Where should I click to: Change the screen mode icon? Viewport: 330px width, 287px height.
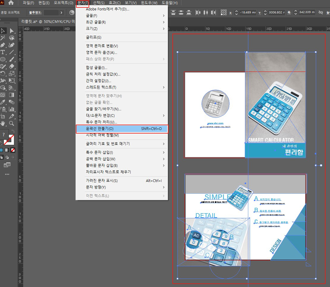pyautogui.click(x=7, y=165)
